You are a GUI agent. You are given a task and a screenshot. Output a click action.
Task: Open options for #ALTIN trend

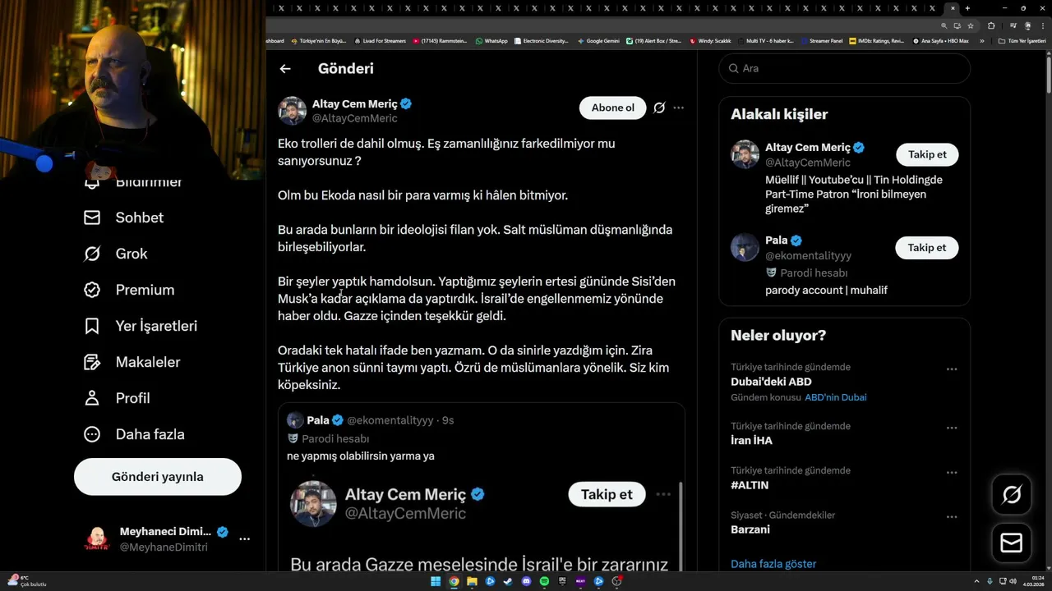(x=952, y=473)
